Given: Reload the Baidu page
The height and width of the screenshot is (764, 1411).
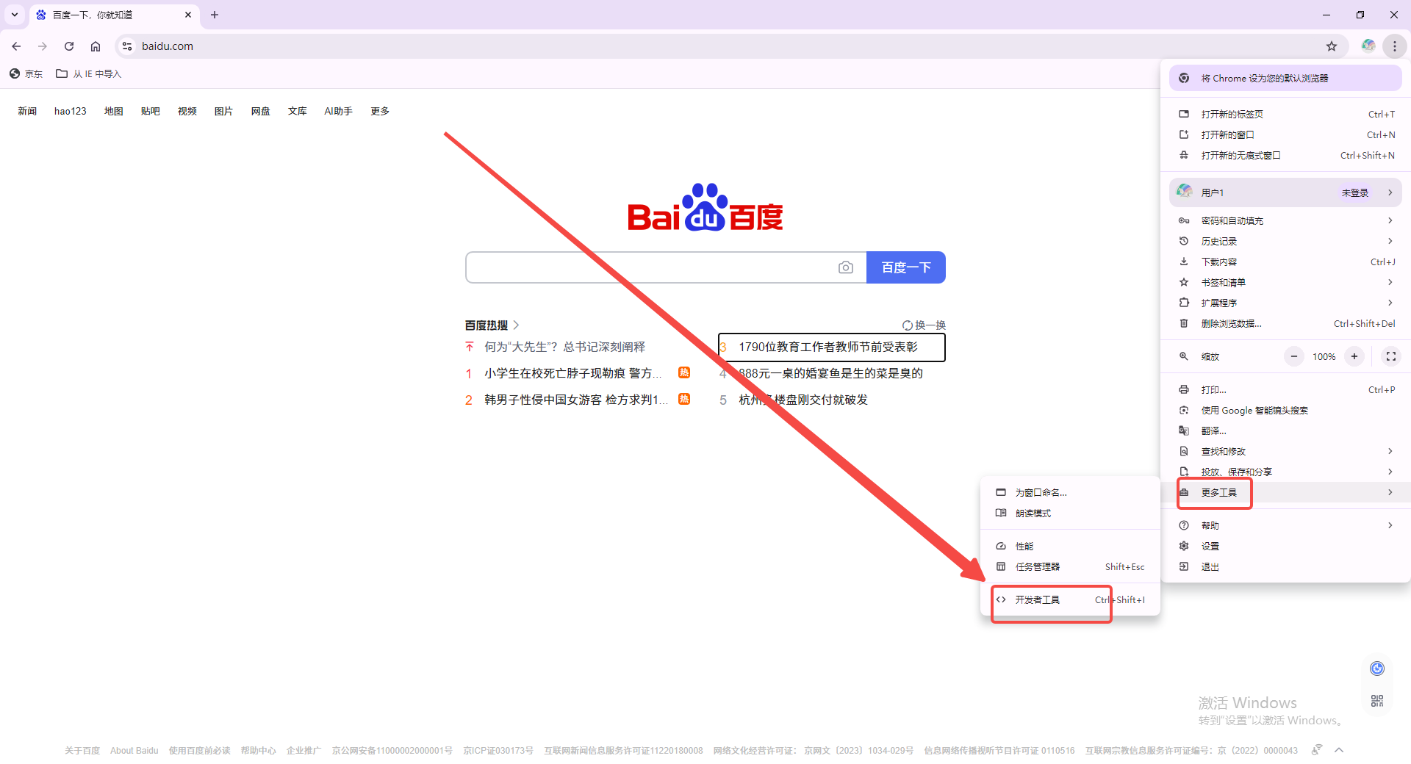Looking at the screenshot, I should pyautogui.click(x=69, y=46).
